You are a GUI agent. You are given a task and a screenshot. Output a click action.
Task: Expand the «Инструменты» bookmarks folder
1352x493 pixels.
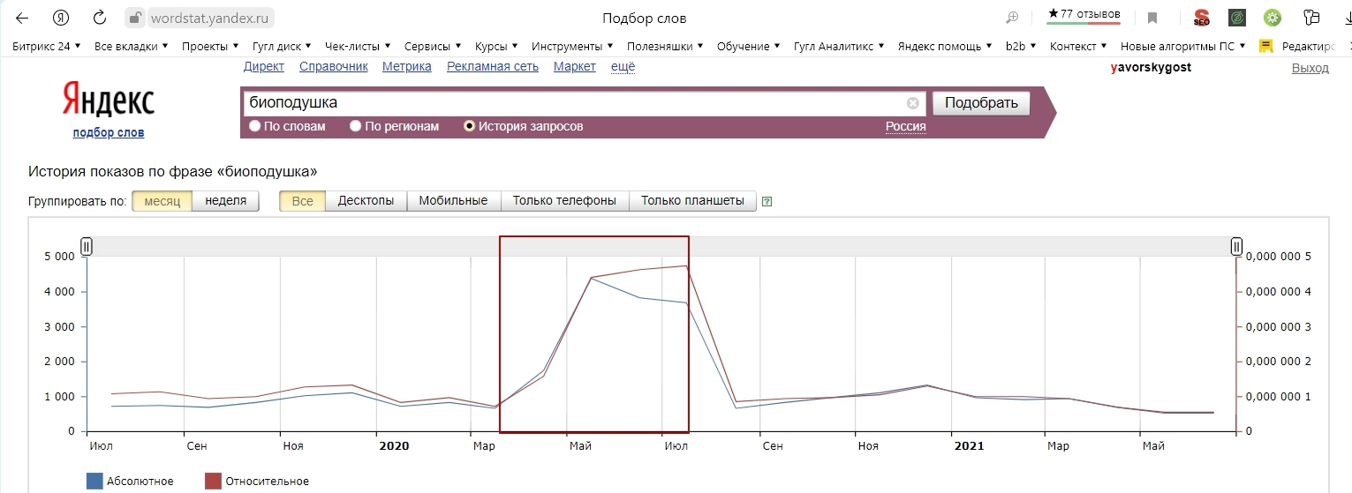tap(573, 46)
